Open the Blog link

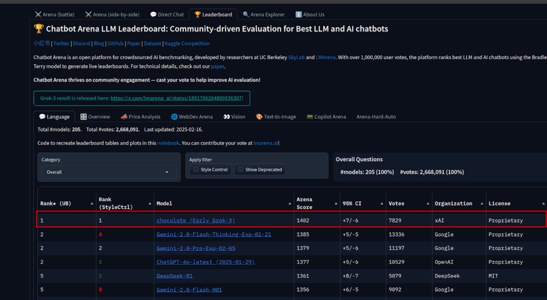(x=99, y=43)
